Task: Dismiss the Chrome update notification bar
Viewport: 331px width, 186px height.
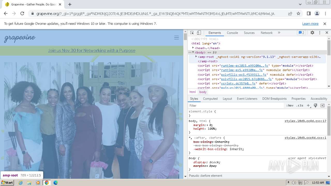Action: [x=325, y=24]
